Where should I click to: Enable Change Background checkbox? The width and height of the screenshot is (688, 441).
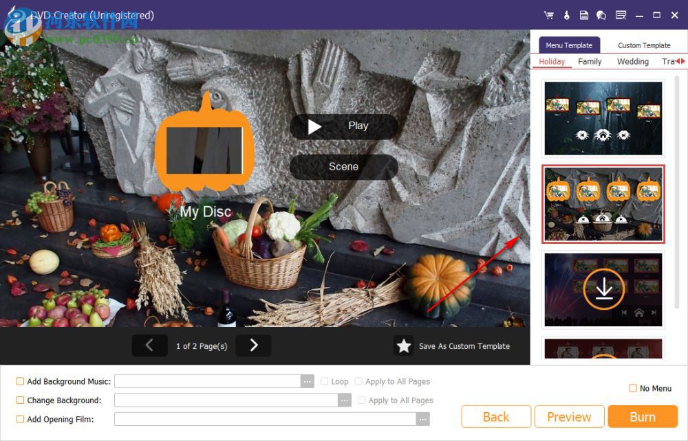click(x=20, y=400)
